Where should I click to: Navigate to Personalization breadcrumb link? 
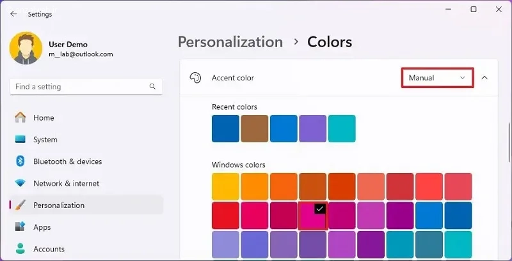[x=230, y=42]
